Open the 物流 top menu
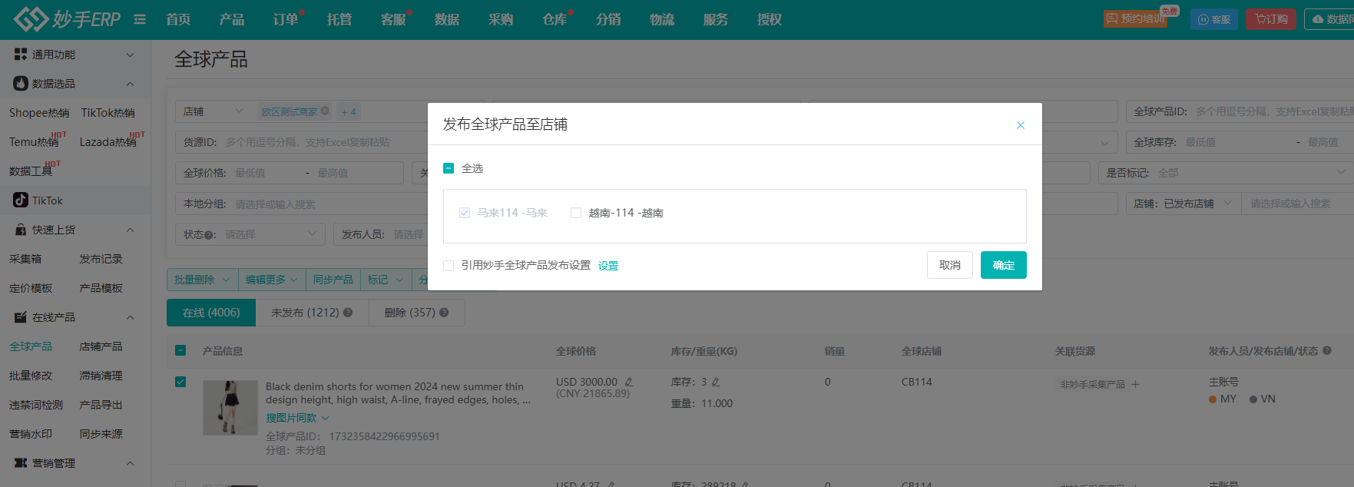Viewport: 1354px width, 487px height. coord(662,19)
